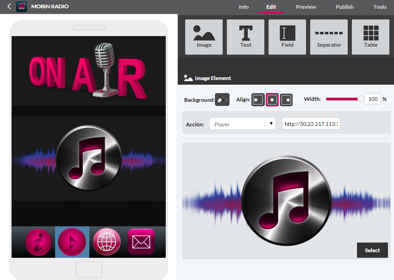Set image alignment to right
Viewport: 394px width, 280px height.
coord(287,100)
